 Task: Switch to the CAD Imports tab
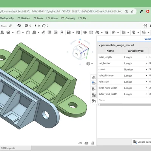click(15, 148)
